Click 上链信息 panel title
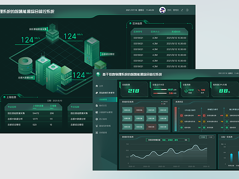Screen dimensions: 239x179 [x=11, y=97]
